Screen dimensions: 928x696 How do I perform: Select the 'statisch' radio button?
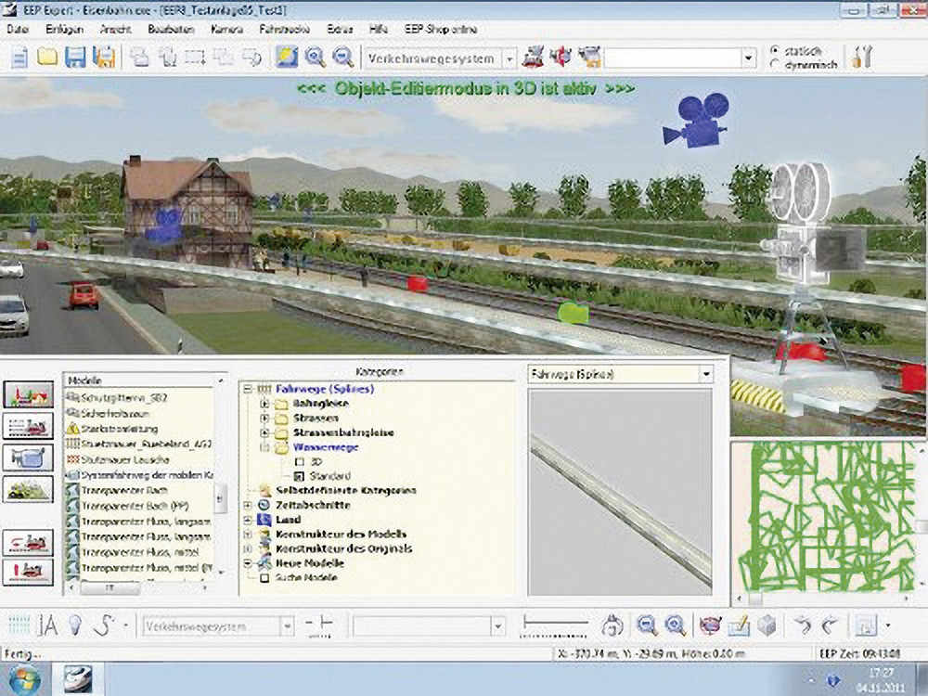click(x=776, y=49)
